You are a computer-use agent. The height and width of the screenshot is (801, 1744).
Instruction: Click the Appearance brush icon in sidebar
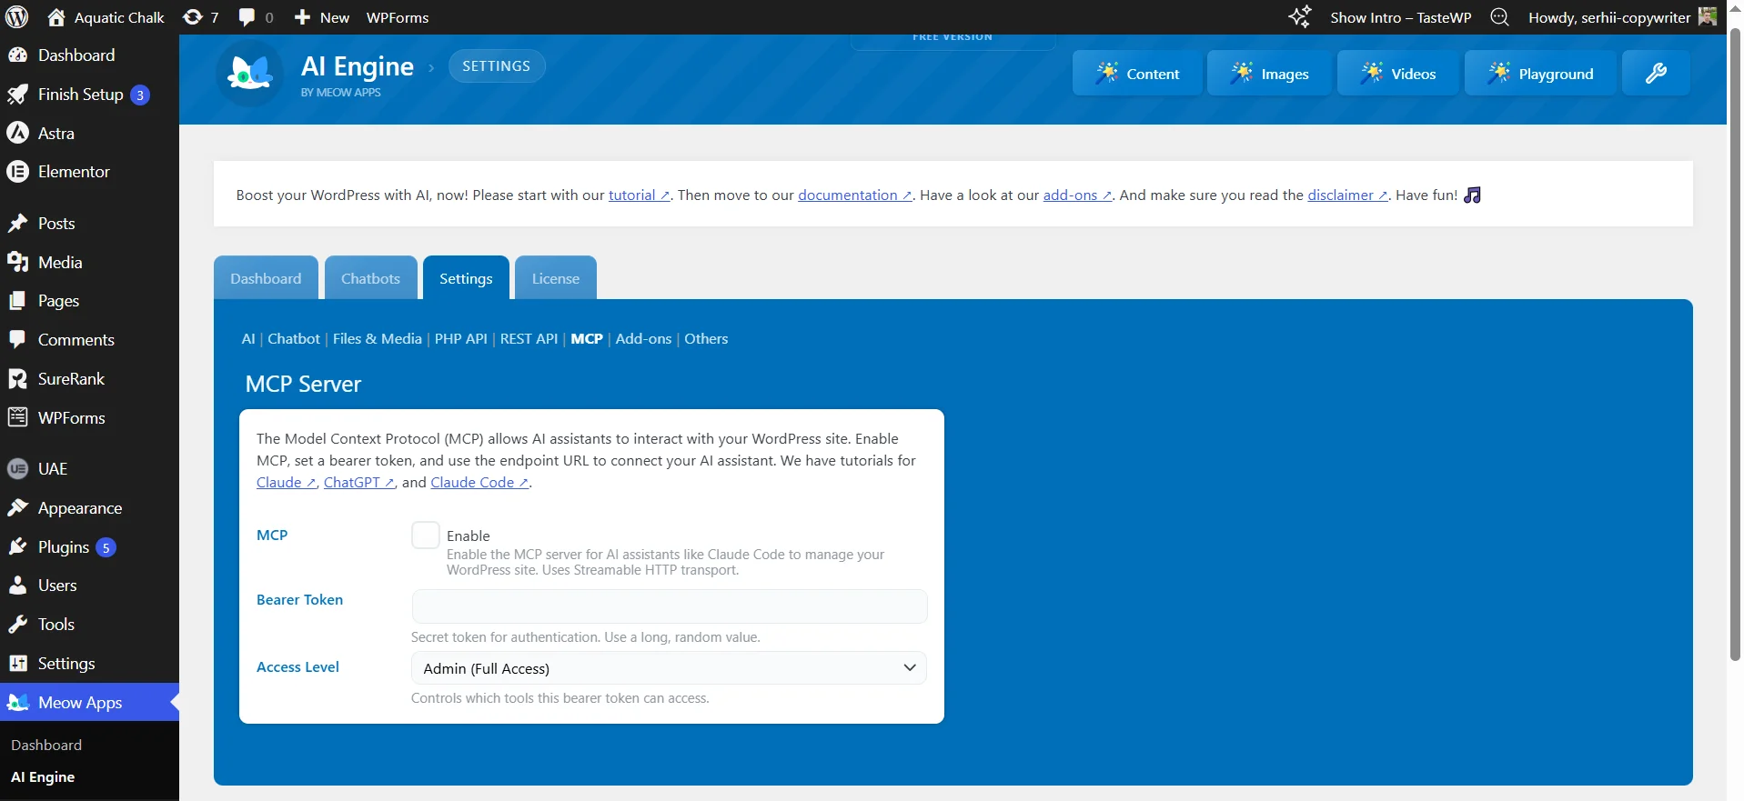[18, 508]
